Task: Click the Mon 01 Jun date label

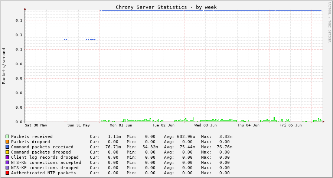Action: (x=121, y=125)
